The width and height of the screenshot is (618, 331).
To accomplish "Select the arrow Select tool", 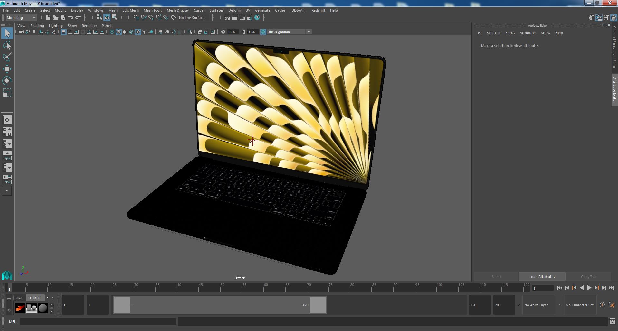I will (x=7, y=33).
